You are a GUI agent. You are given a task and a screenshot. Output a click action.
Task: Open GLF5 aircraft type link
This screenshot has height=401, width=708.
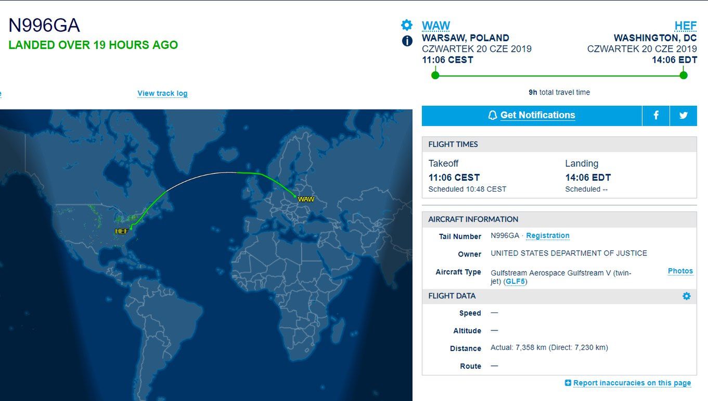(515, 282)
